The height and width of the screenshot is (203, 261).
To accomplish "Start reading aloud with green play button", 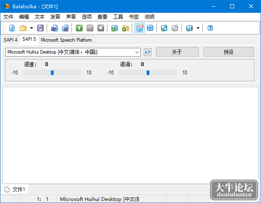I will (79, 28).
